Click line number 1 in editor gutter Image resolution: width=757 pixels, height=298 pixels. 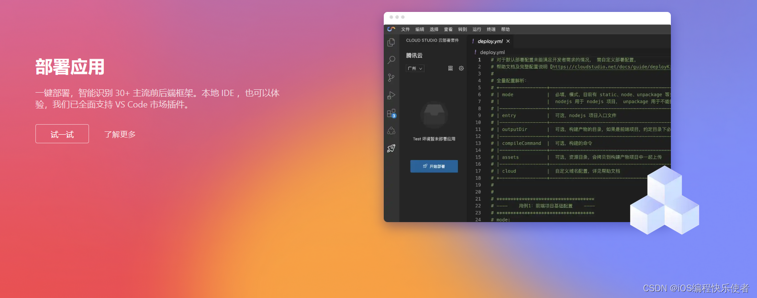(479, 60)
